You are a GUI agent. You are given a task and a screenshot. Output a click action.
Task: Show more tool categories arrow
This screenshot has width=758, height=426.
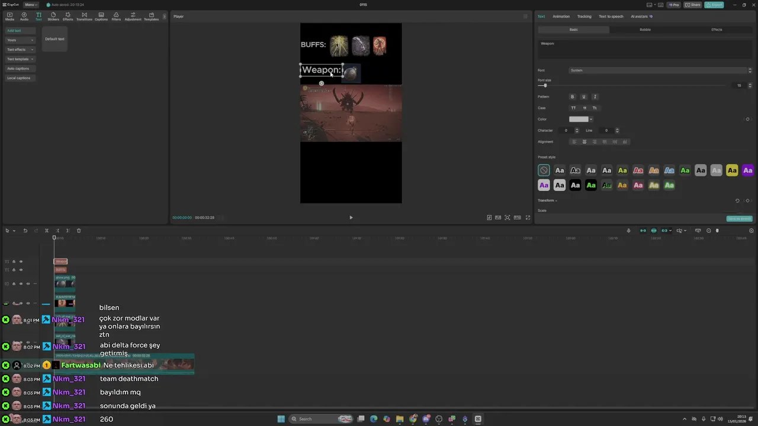pos(165,17)
